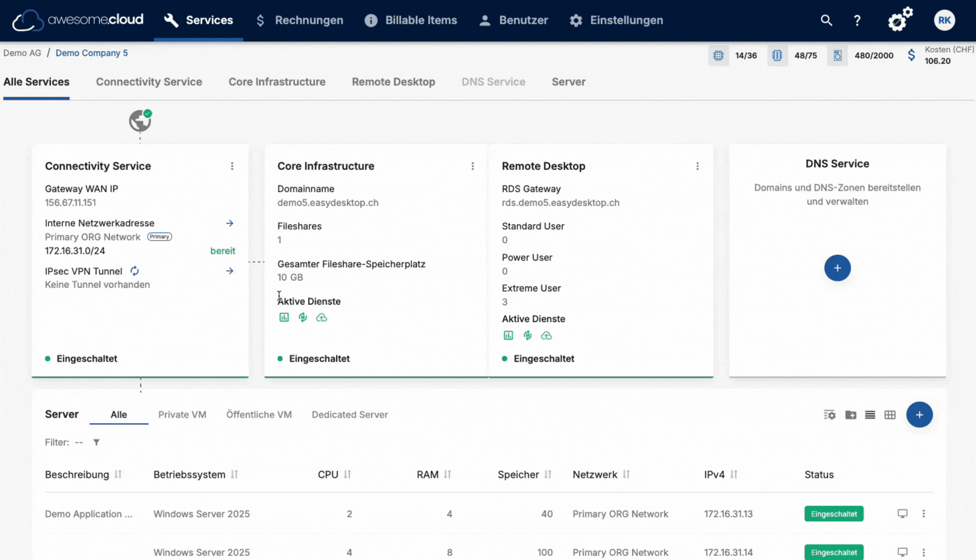Open Benutzer in top navigation
976x560 pixels.
tap(513, 20)
